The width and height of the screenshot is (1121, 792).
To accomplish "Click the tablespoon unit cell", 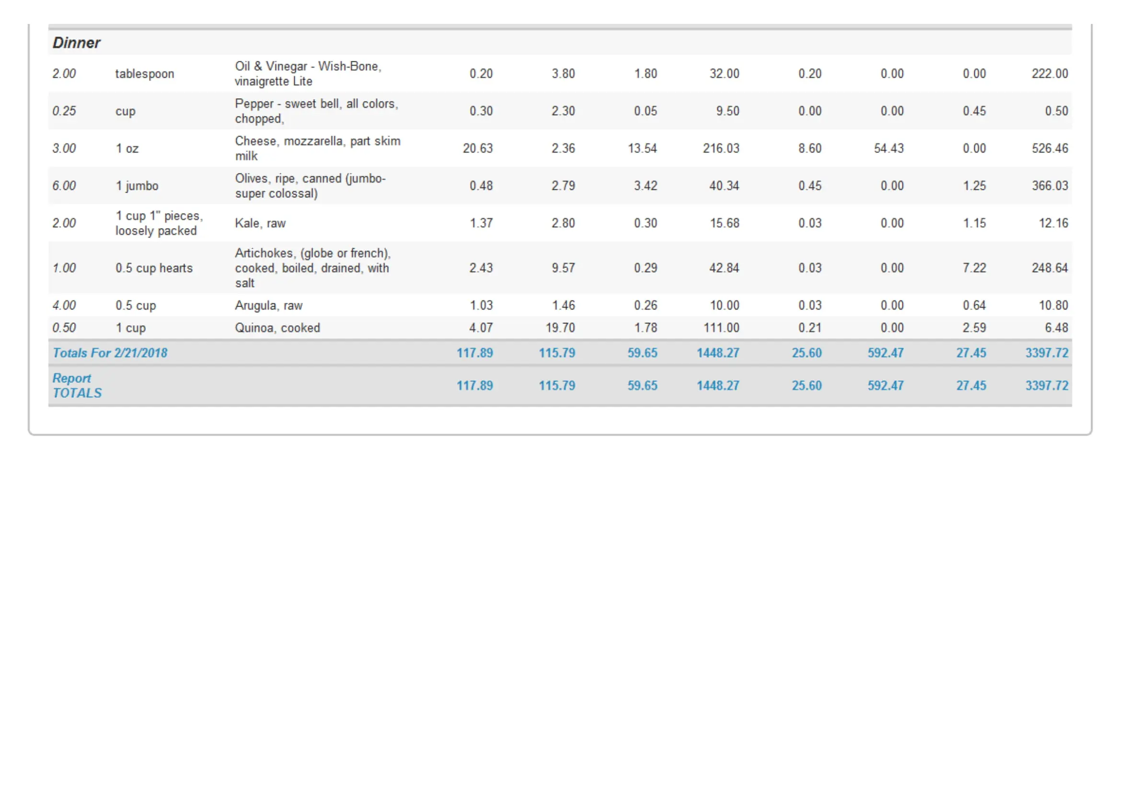I will (x=145, y=74).
